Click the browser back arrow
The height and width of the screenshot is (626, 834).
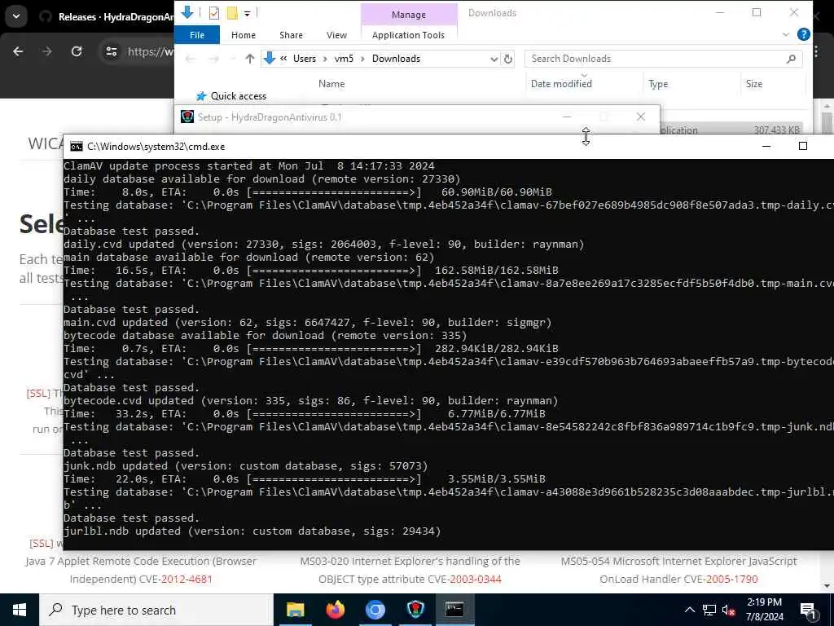18,51
